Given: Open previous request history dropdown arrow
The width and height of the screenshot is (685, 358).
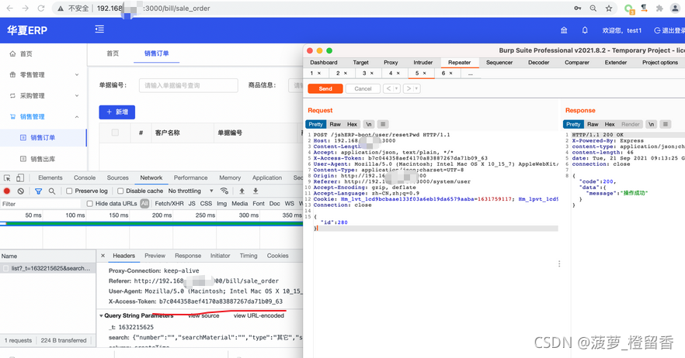Looking at the screenshot, I should [397, 88].
